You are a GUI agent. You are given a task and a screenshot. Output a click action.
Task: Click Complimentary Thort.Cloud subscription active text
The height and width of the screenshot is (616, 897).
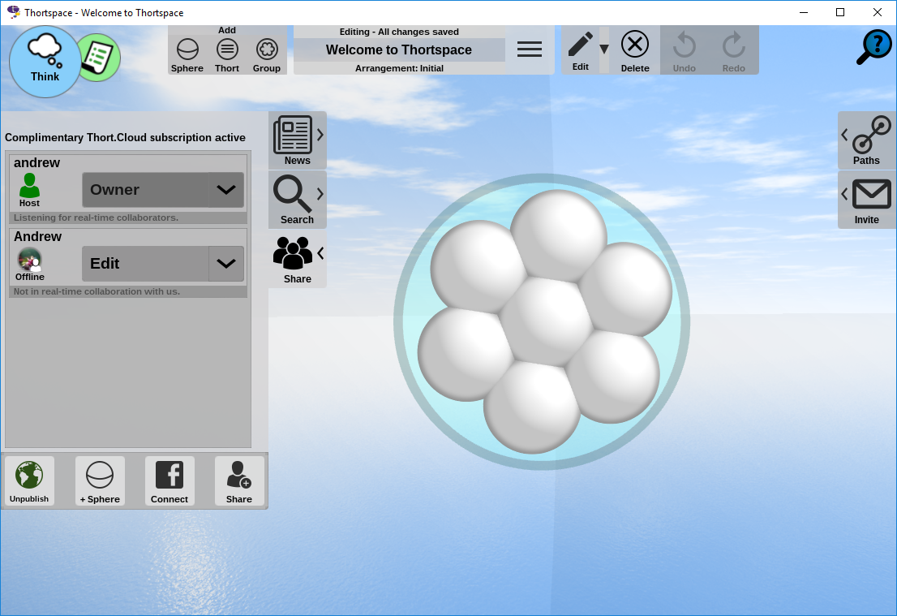[125, 137]
